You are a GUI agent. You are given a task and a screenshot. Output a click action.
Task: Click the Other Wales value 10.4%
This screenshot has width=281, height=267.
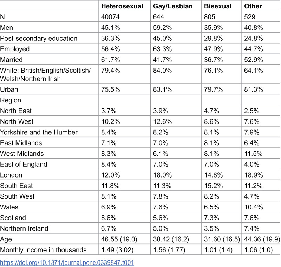pyautogui.click(x=254, y=207)
